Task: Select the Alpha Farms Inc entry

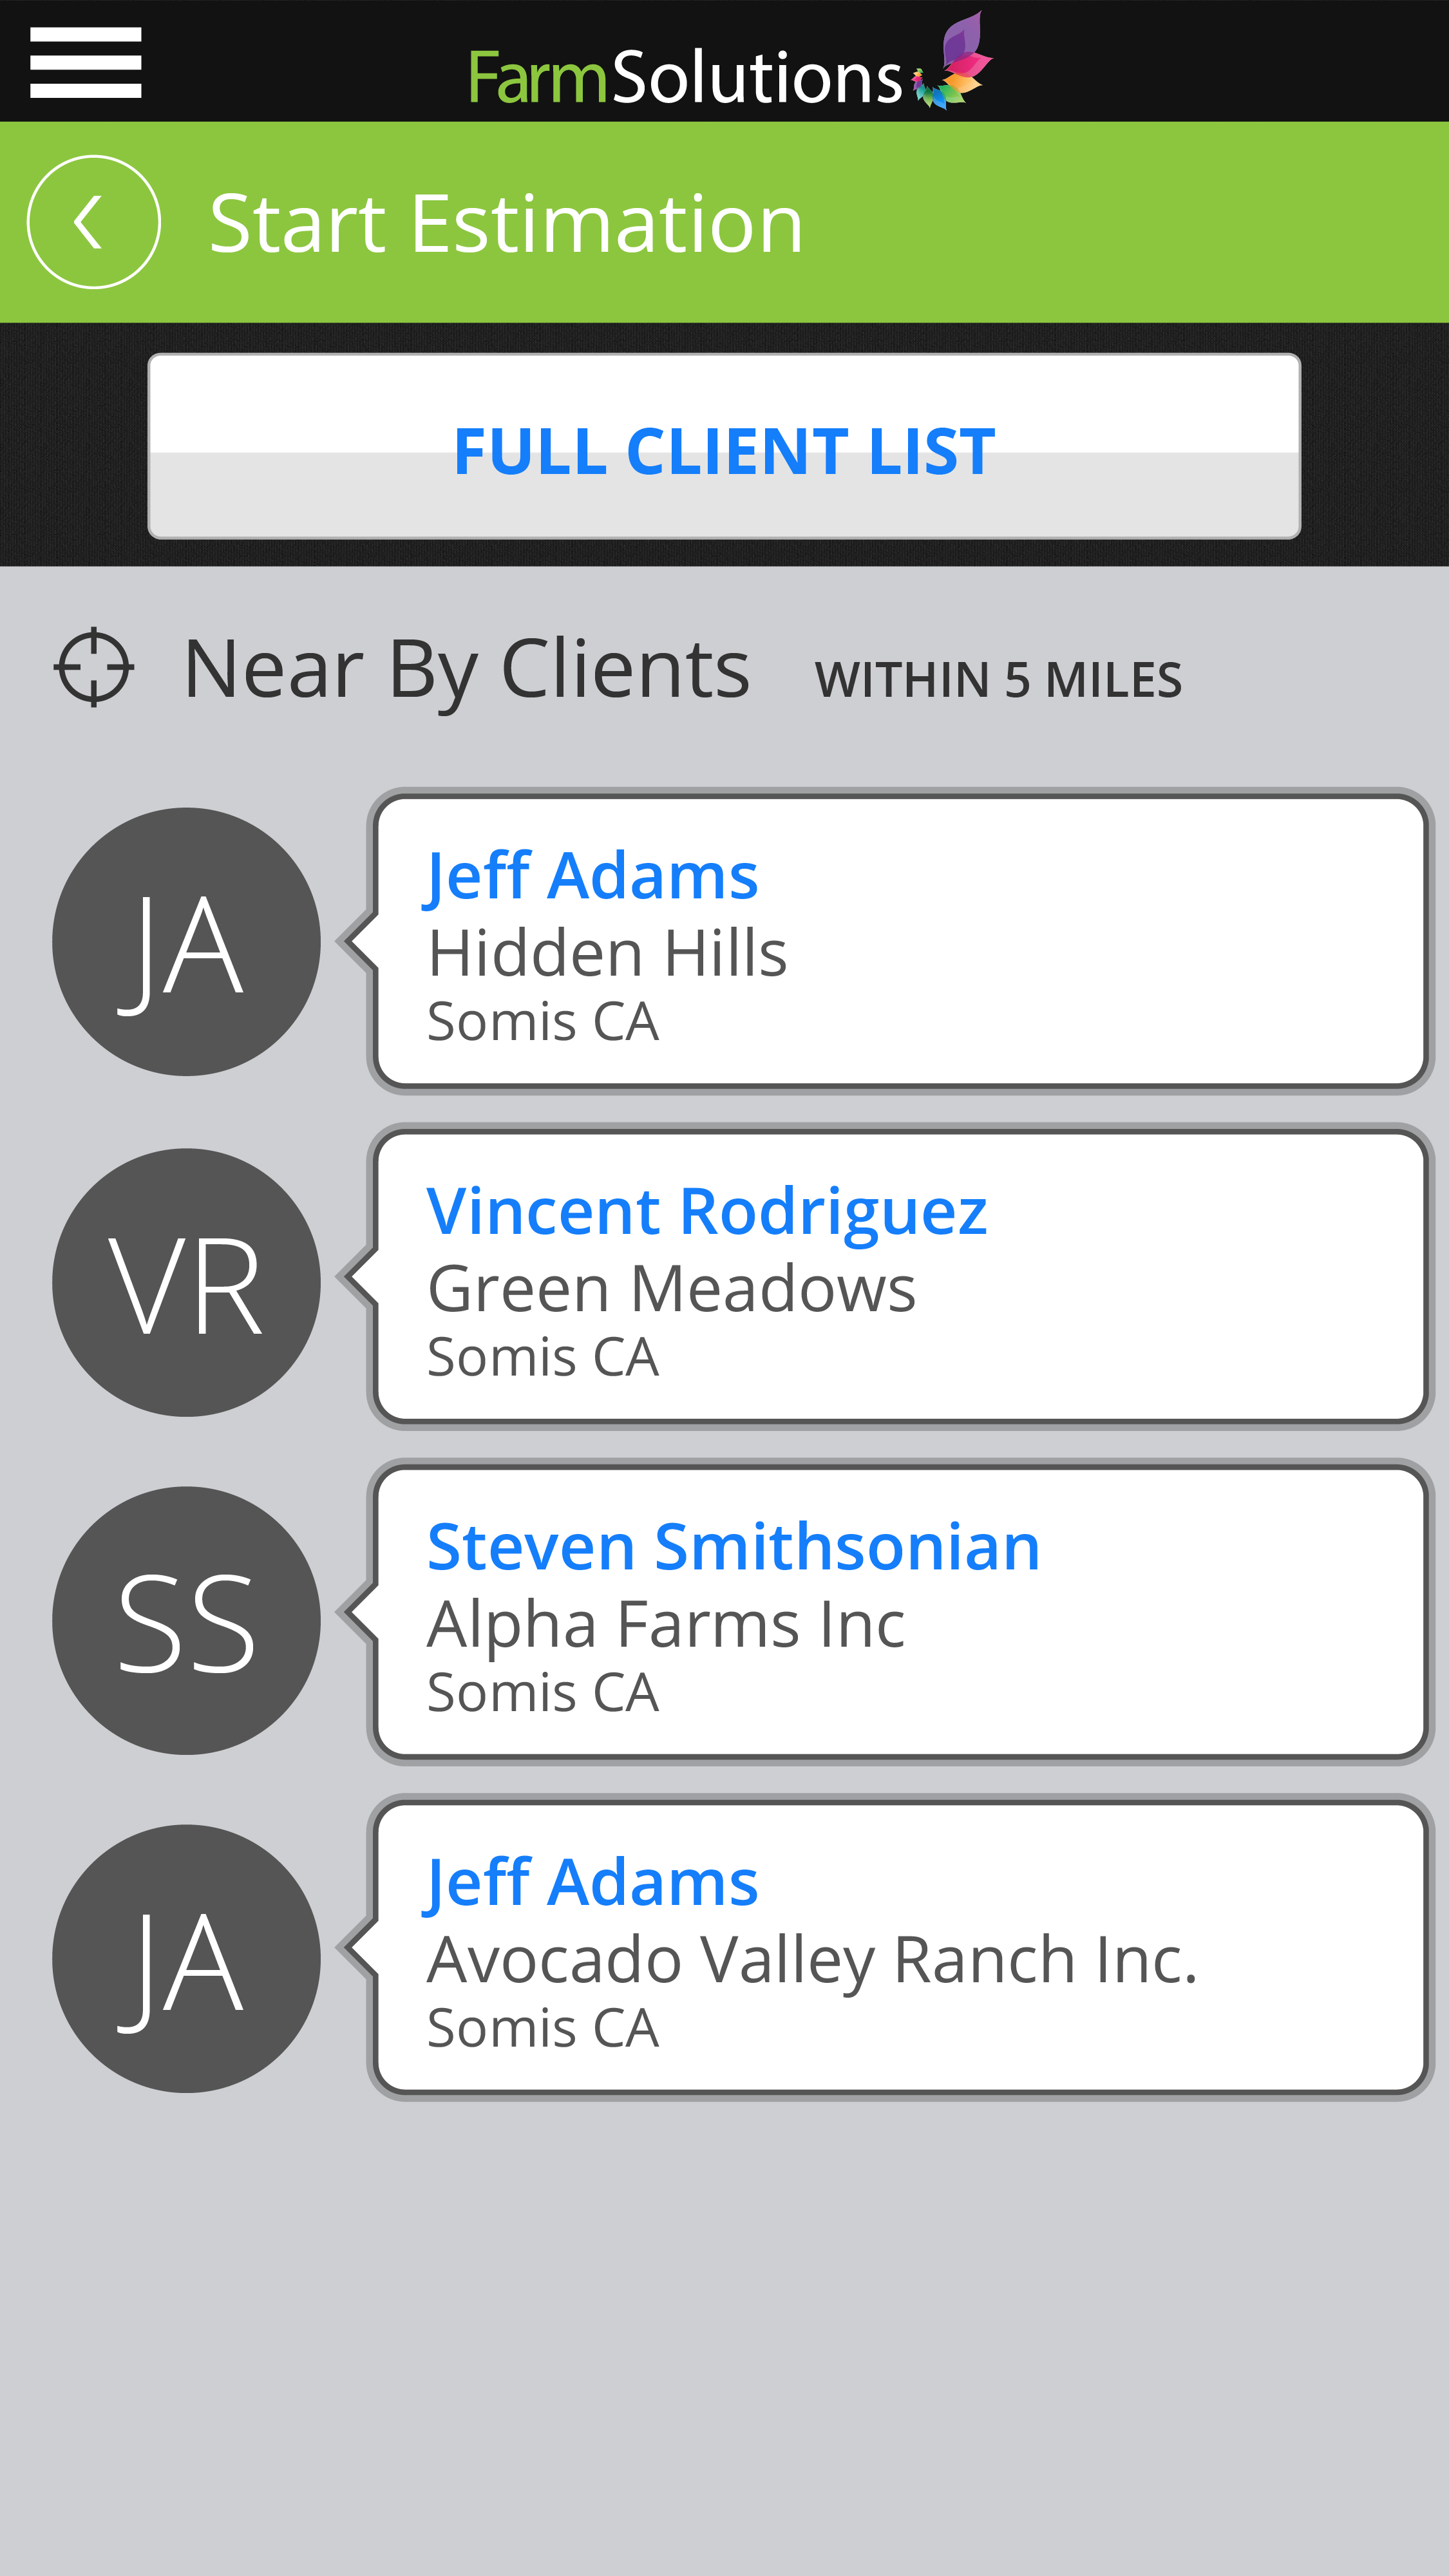Action: point(665,1624)
